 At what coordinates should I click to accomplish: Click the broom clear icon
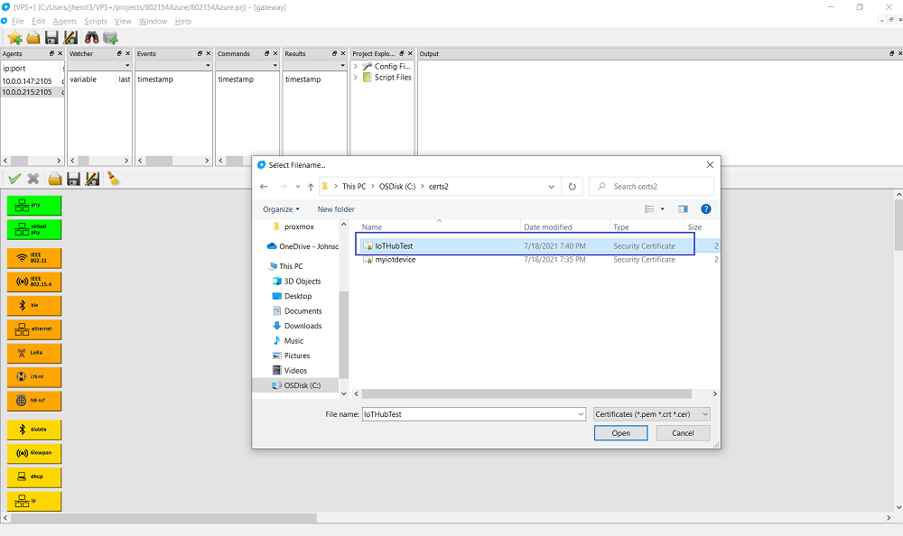[113, 179]
